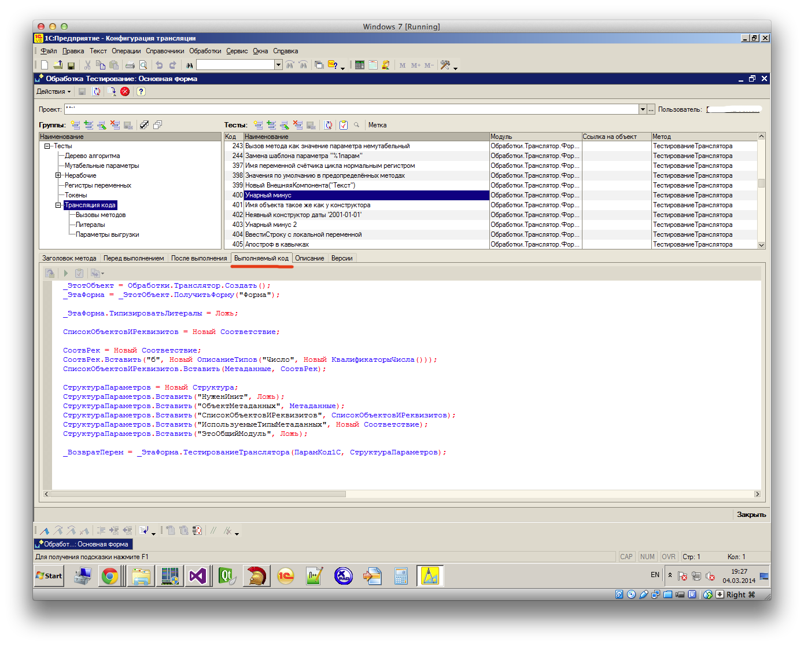Click the M+ memory add icon
The height and width of the screenshot is (646, 804).
click(x=416, y=65)
